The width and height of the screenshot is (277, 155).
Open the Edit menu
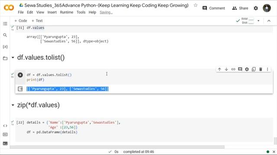[x=30, y=12]
